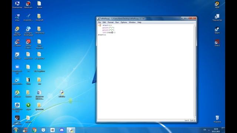Open Unity Hub from the taskbar
The height and width of the screenshot is (133, 237).
pyautogui.click(x=53, y=130)
